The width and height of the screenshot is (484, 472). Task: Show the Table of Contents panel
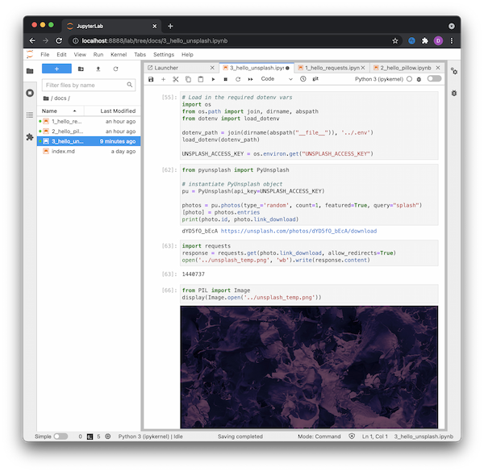30,115
